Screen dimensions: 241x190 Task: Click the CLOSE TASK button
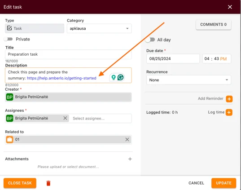[x=20, y=183]
